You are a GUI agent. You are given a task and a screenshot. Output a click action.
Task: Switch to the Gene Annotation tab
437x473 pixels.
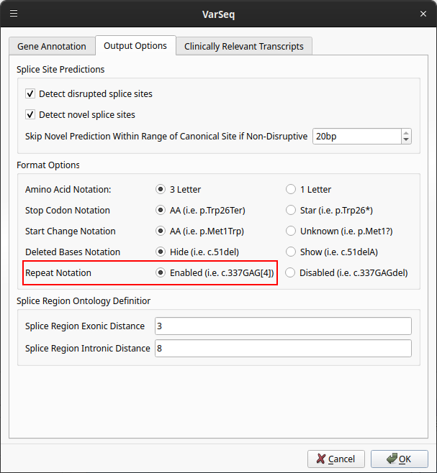pyautogui.click(x=52, y=46)
